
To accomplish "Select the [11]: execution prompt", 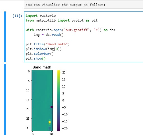I will point(17,16).
